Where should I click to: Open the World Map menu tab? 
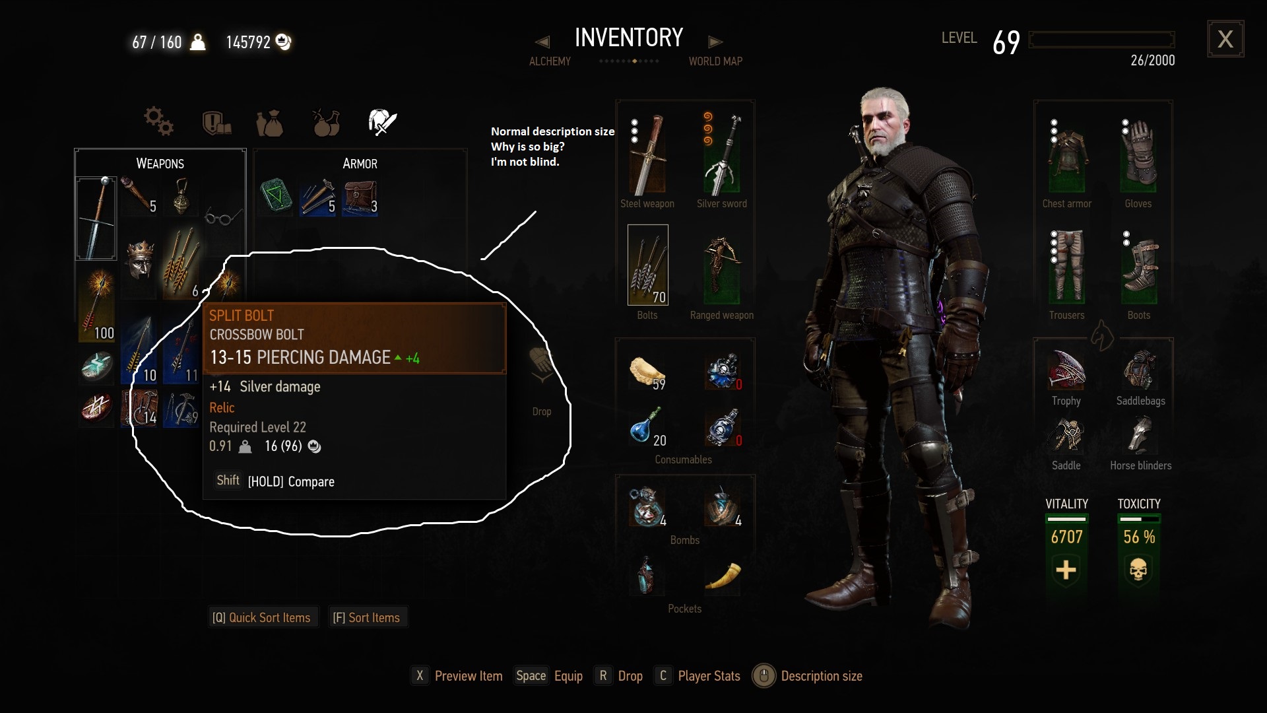click(x=715, y=61)
